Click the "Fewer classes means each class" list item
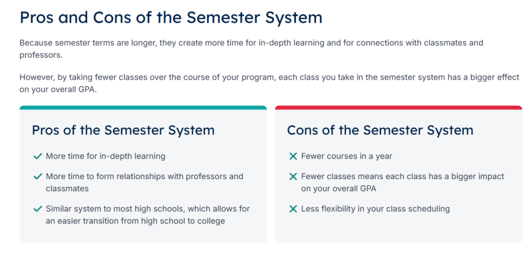Viewport: 529px width, 253px height. (x=402, y=182)
